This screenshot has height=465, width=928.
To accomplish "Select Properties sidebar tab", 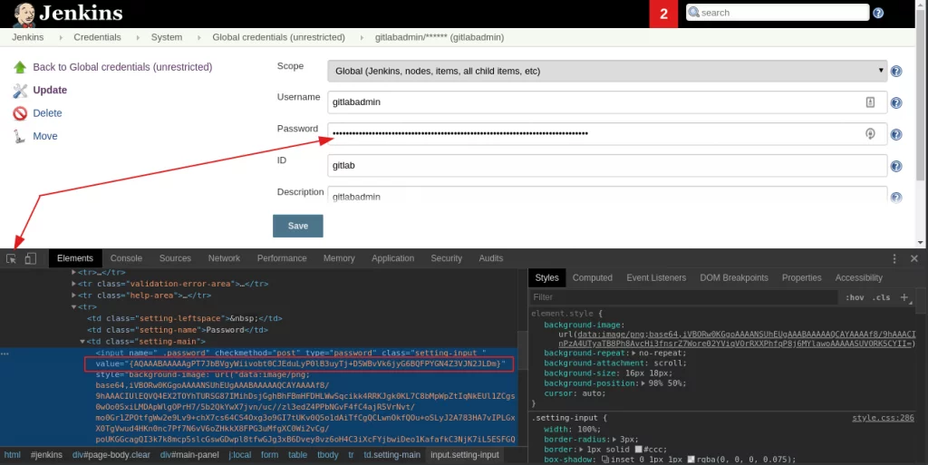I will click(802, 278).
